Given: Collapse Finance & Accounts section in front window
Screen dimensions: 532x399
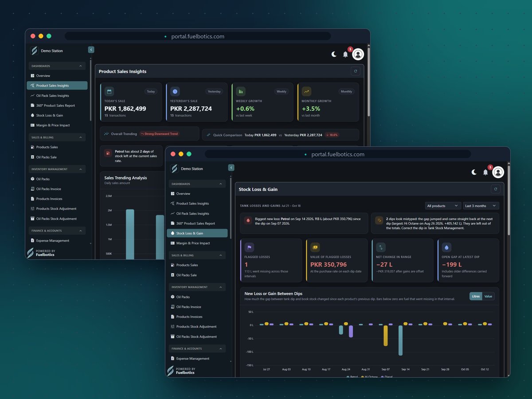Looking at the screenshot, I should click(x=197, y=348).
